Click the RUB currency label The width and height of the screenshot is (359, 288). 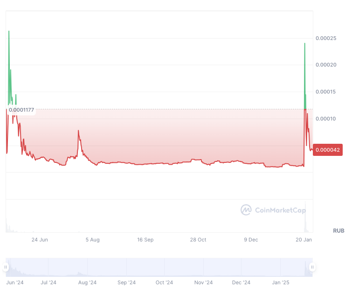[x=338, y=231]
